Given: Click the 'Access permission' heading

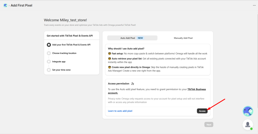Looking at the screenshot, I should click(118, 84).
